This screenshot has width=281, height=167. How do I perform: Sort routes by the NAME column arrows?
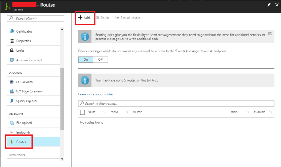(x=104, y=112)
